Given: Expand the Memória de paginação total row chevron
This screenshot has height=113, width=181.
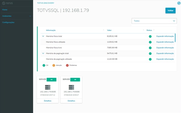Looking at the screenshot, I should tap(43, 53).
